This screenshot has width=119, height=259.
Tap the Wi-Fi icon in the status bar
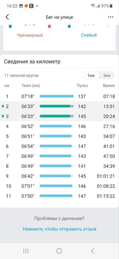pos(93,6)
